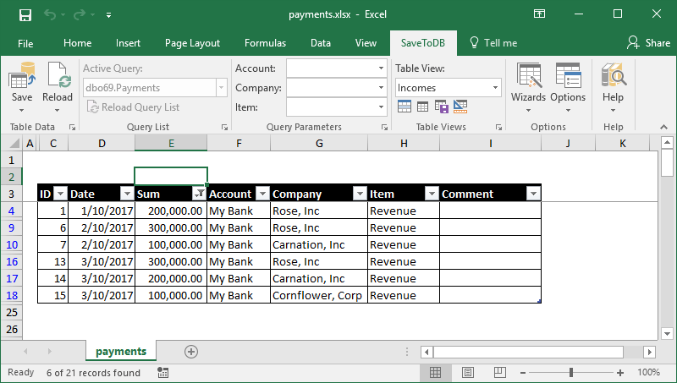The image size is (677, 383).
Task: Expand the Reload button dropdown arrow
Action: (57, 111)
